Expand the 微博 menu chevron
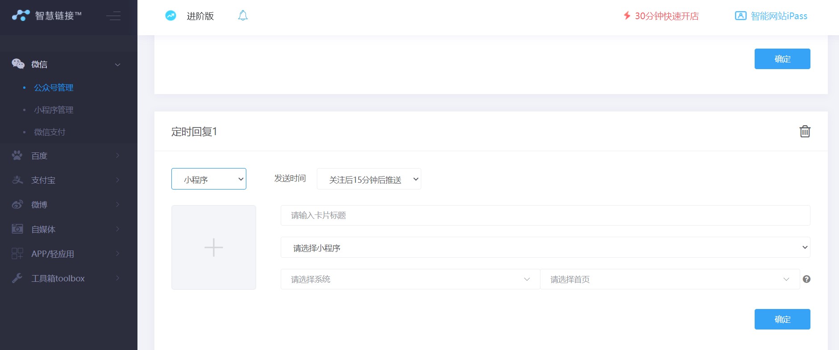This screenshot has height=350, width=839. [x=118, y=204]
